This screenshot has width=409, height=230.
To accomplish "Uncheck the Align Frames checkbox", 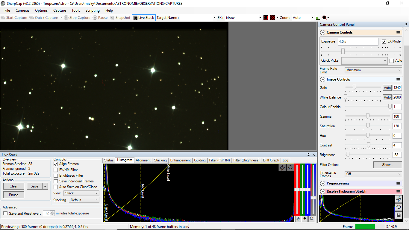I will 56,164.
